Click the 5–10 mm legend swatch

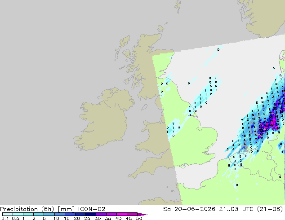[49, 214]
